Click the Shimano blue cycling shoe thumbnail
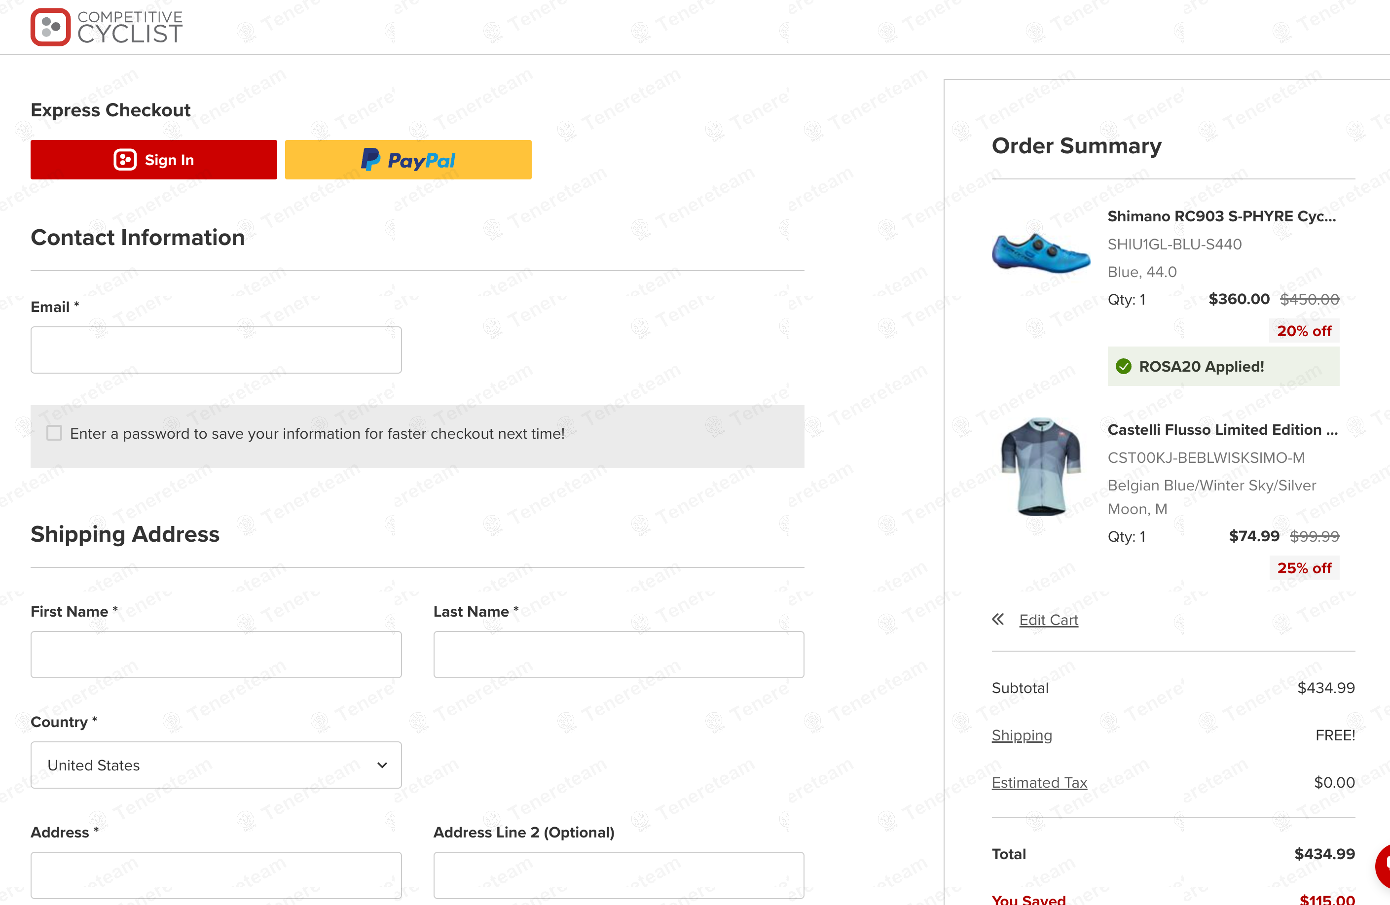The width and height of the screenshot is (1390, 905). click(1041, 253)
